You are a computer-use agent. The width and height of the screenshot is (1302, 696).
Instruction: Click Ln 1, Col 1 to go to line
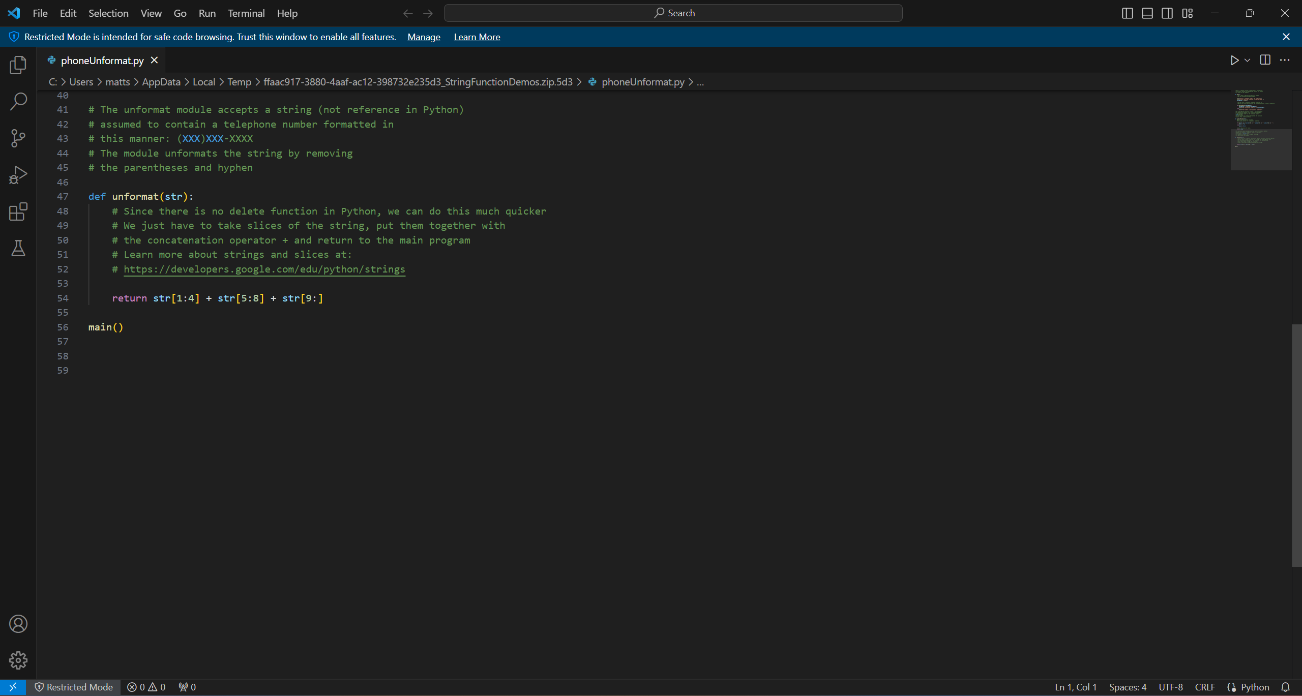(1076, 687)
